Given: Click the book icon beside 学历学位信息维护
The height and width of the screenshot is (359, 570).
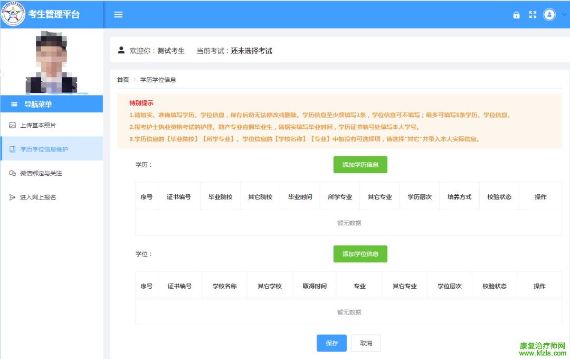Looking at the screenshot, I should [13, 149].
